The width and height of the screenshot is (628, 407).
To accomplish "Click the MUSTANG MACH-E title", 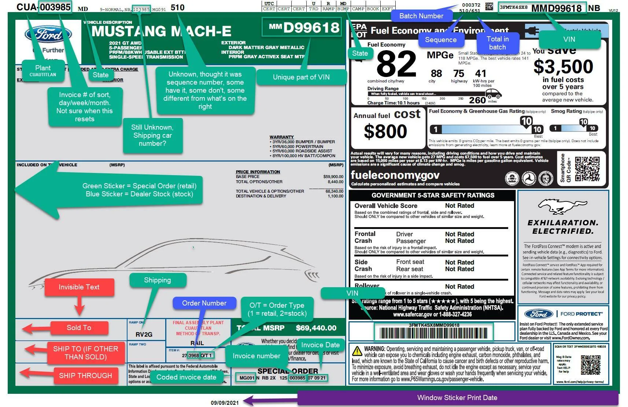I will point(161,32).
